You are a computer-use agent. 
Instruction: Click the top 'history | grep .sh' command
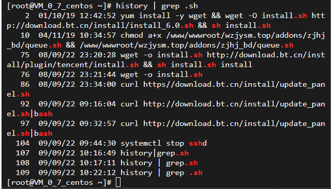click(x=157, y=6)
